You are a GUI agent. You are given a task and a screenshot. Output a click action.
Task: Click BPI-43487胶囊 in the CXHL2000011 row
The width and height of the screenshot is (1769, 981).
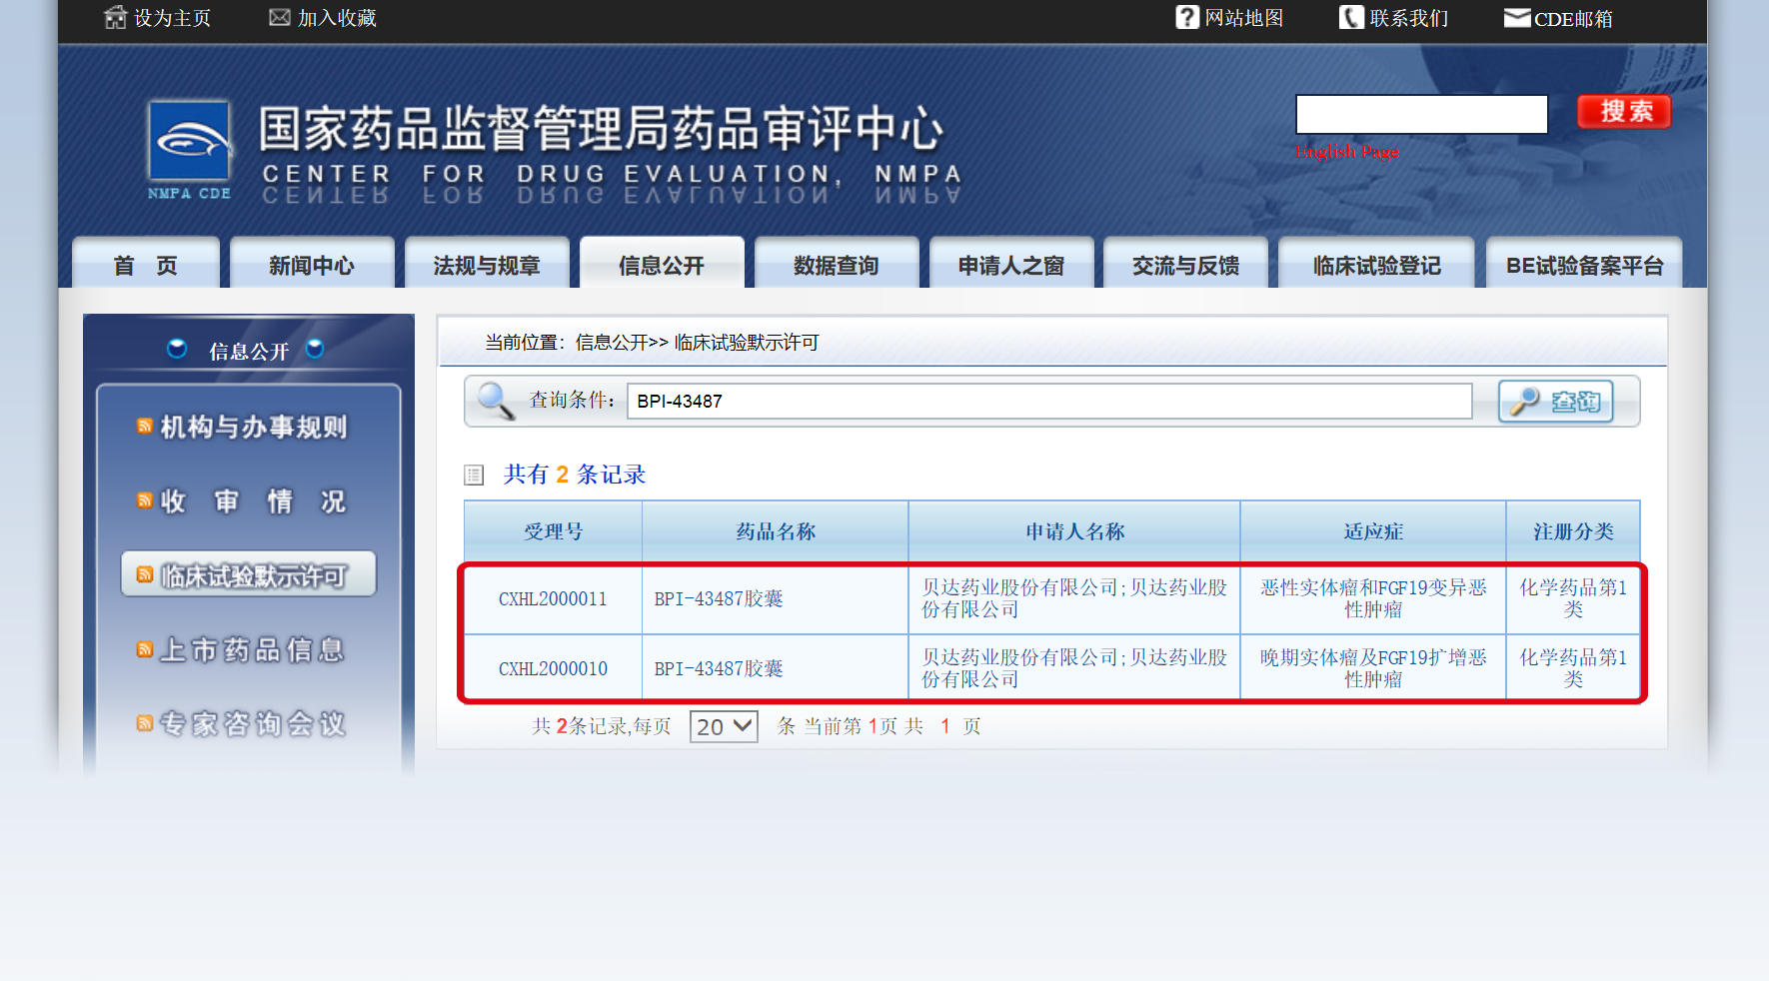pyautogui.click(x=719, y=598)
